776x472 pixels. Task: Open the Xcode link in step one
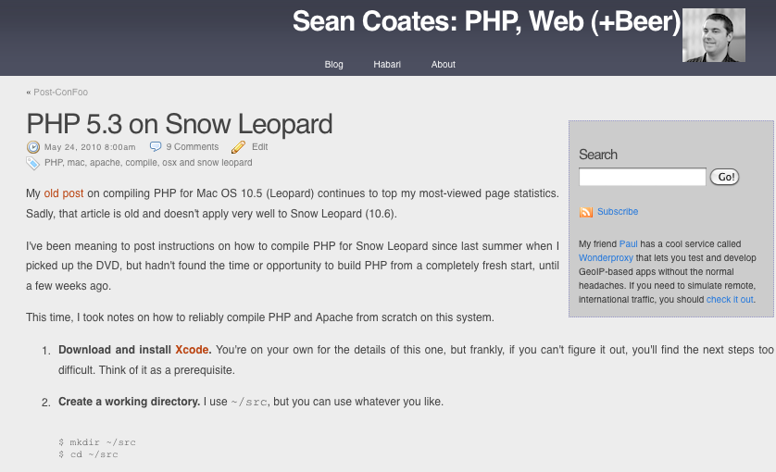(x=192, y=349)
